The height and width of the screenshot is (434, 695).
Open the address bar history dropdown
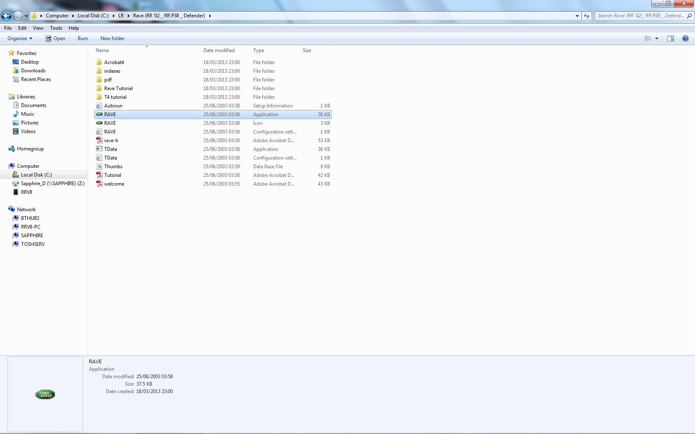[577, 16]
